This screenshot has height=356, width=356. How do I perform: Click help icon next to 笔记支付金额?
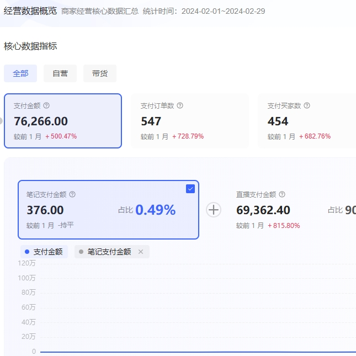(72, 194)
